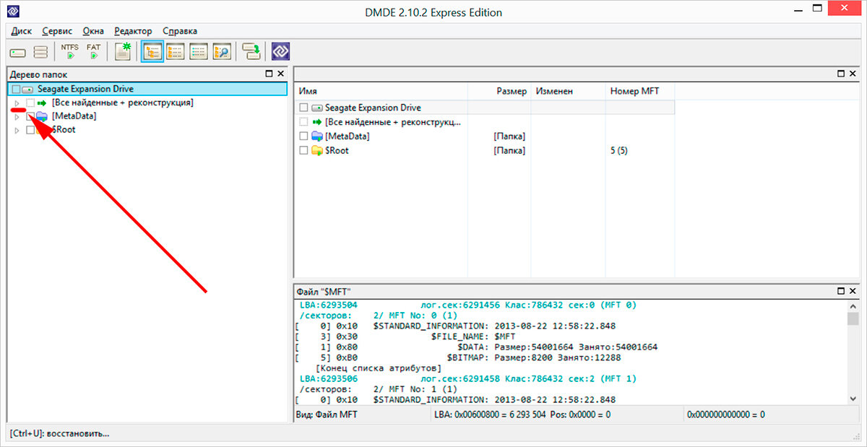Close the Файл "$MFT" panel
This screenshot has height=447, width=867.
pyautogui.click(x=853, y=292)
